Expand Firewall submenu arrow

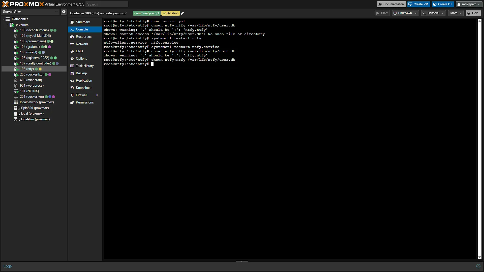[x=97, y=95]
